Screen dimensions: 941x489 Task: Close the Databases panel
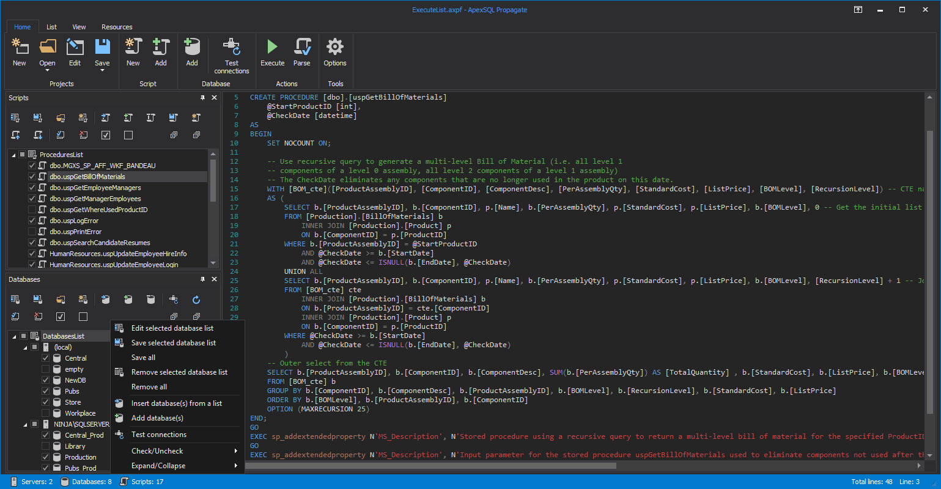click(214, 279)
